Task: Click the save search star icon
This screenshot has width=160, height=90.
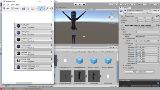Action: point(116,47)
